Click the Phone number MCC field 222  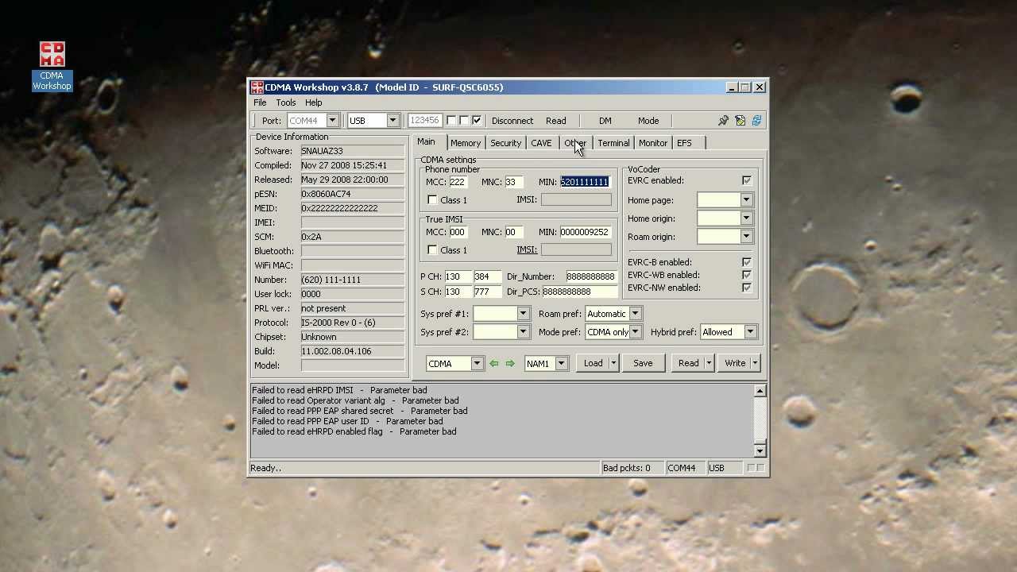point(458,182)
